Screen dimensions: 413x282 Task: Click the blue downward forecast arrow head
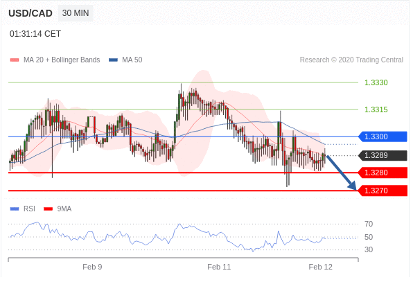click(352, 186)
